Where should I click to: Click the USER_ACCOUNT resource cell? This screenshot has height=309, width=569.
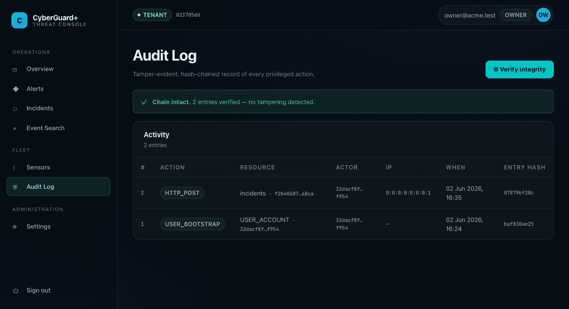pyautogui.click(x=267, y=224)
